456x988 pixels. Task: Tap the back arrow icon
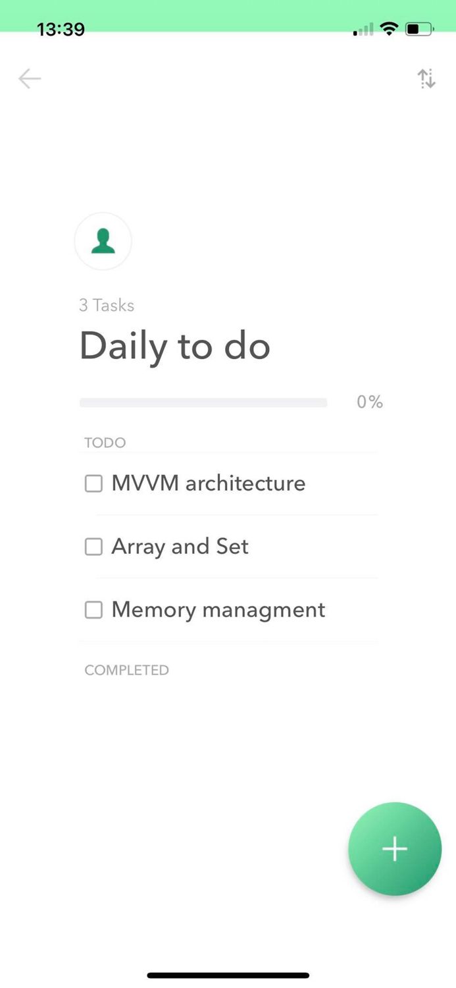(x=29, y=78)
